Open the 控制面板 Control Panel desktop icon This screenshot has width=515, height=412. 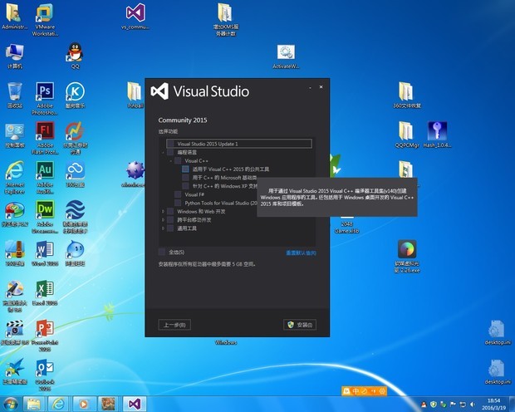click(x=14, y=135)
